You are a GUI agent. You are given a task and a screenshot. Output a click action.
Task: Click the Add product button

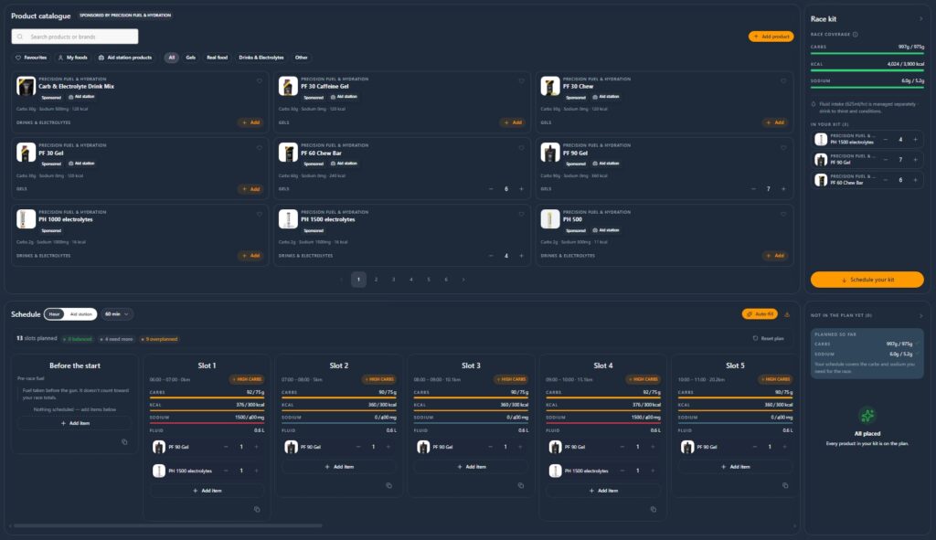coord(771,37)
